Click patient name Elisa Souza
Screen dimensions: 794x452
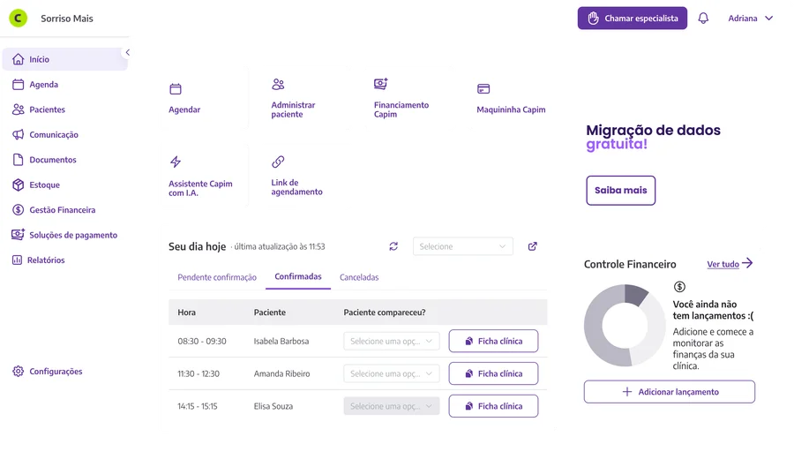[273, 406]
